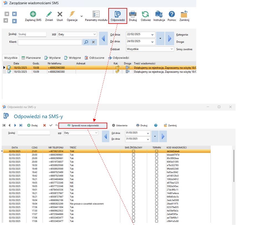
Task: Move the replies date range back
Action: click(x=106, y=136)
